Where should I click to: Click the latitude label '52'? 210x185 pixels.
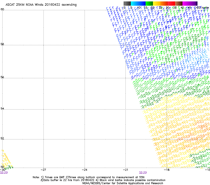tap(2, 138)
